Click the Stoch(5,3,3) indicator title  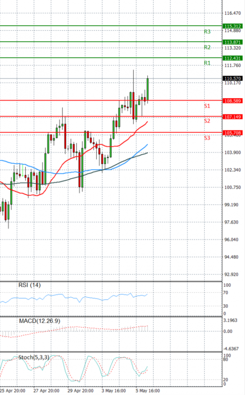point(34,357)
